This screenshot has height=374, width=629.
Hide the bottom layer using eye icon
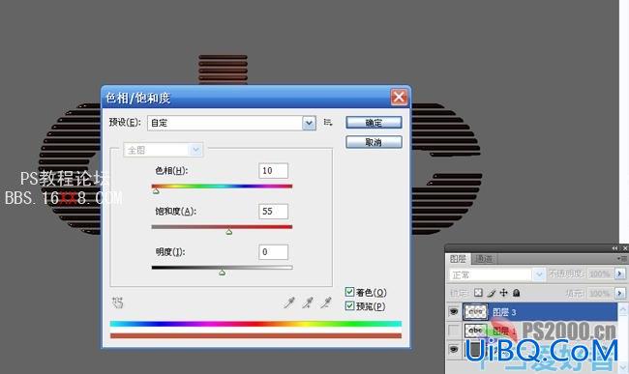coord(454,350)
